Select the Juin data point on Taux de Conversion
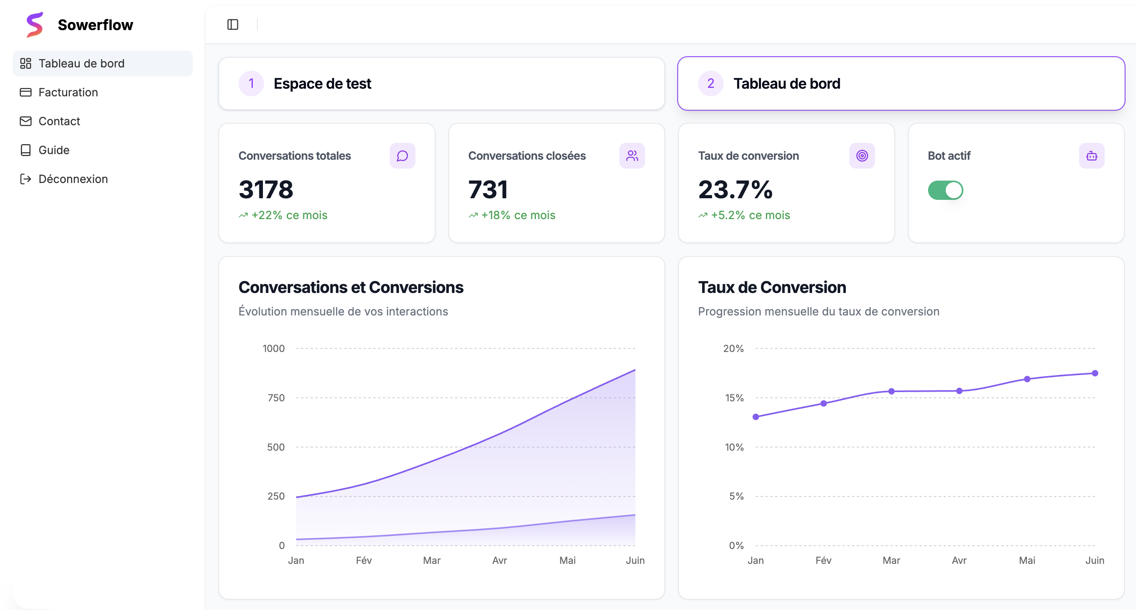 1095,373
